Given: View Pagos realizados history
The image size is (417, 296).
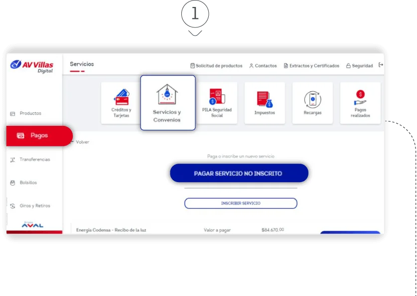Looking at the screenshot, I should click(x=360, y=102).
